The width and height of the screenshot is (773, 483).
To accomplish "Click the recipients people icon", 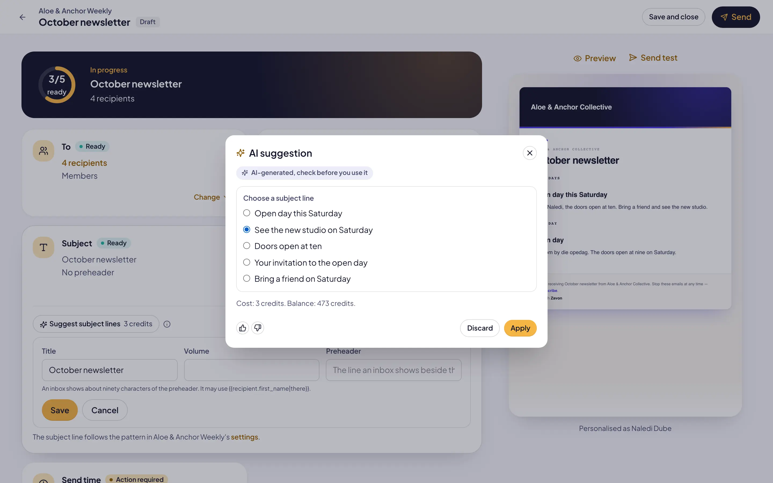I will click(43, 151).
